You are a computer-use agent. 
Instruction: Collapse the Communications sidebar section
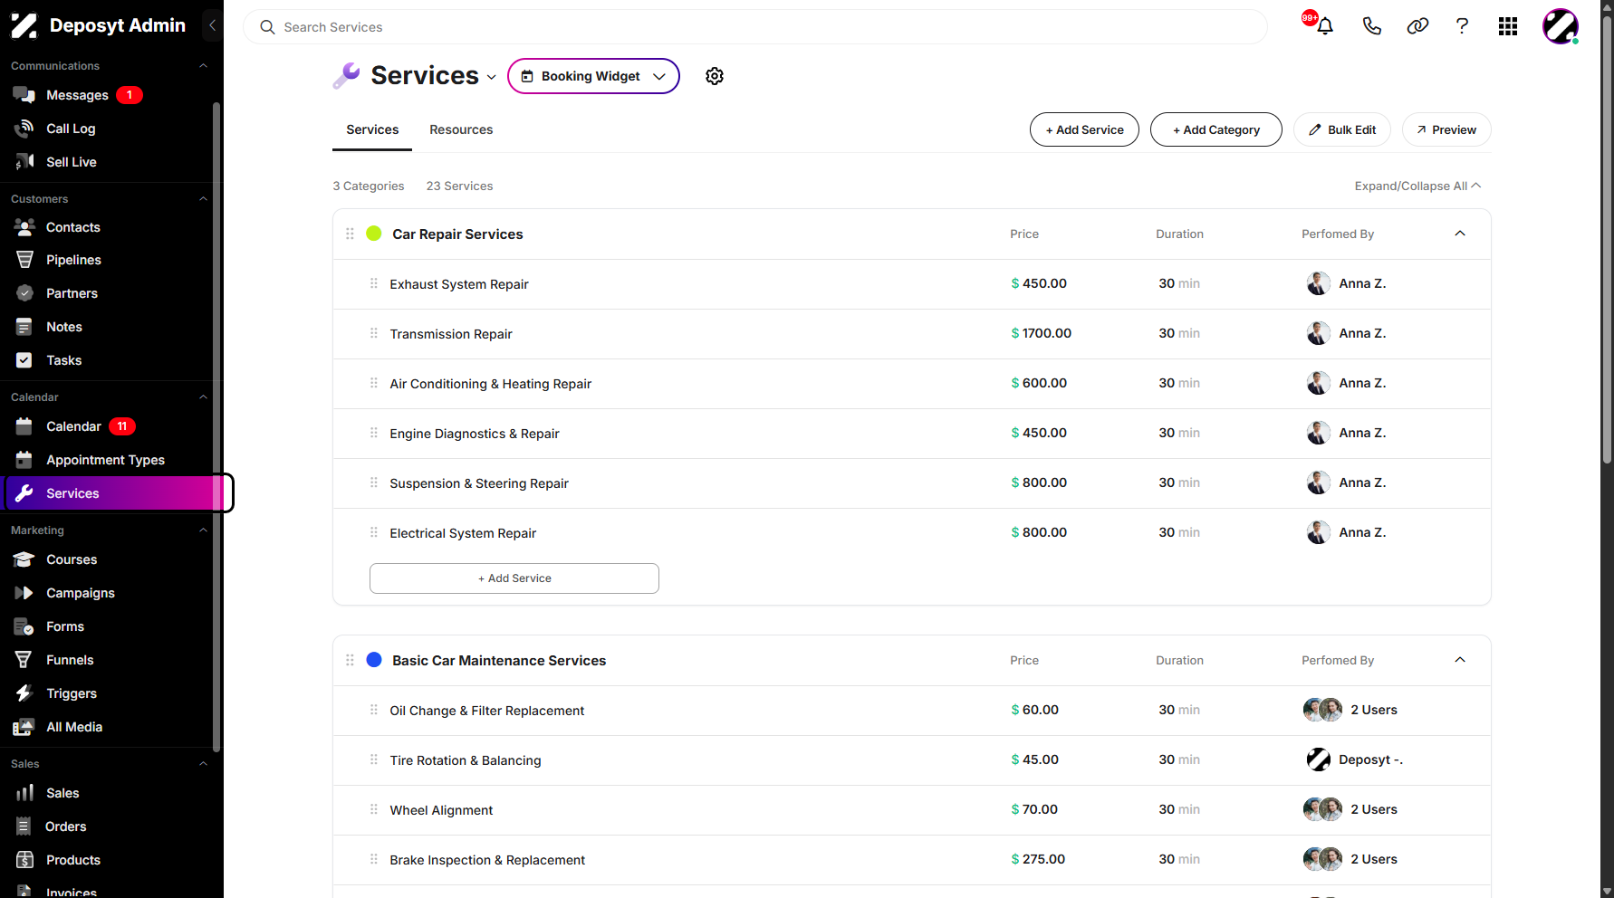tap(203, 66)
